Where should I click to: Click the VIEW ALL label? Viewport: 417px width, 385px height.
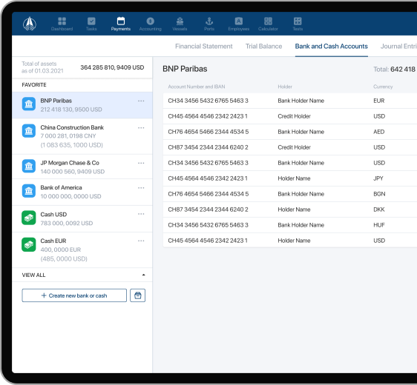(34, 275)
